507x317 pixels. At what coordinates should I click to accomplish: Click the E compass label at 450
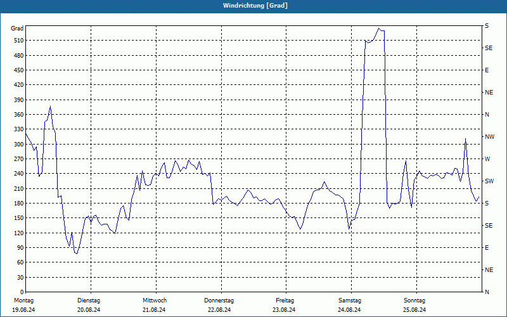pos(487,70)
